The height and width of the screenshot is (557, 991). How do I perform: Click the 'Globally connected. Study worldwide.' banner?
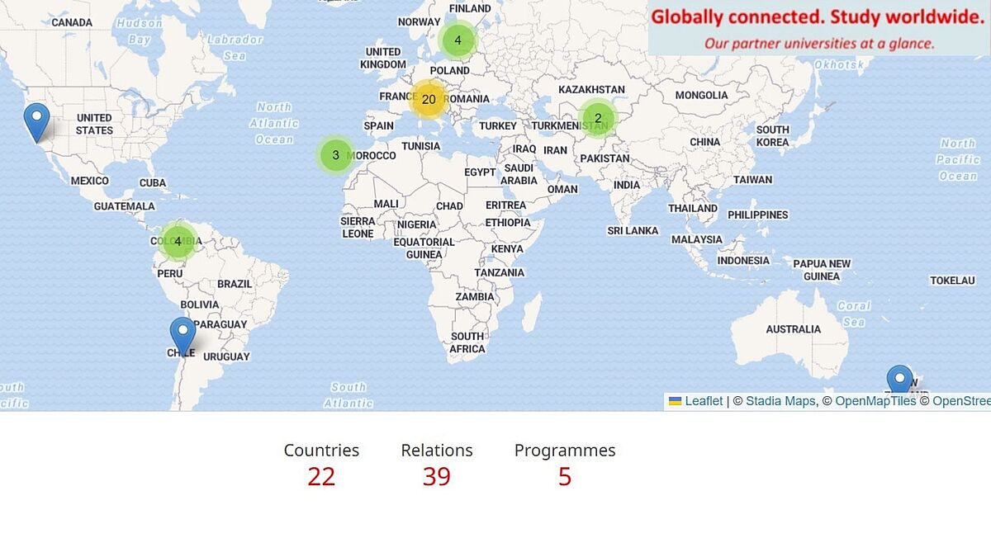click(x=819, y=28)
